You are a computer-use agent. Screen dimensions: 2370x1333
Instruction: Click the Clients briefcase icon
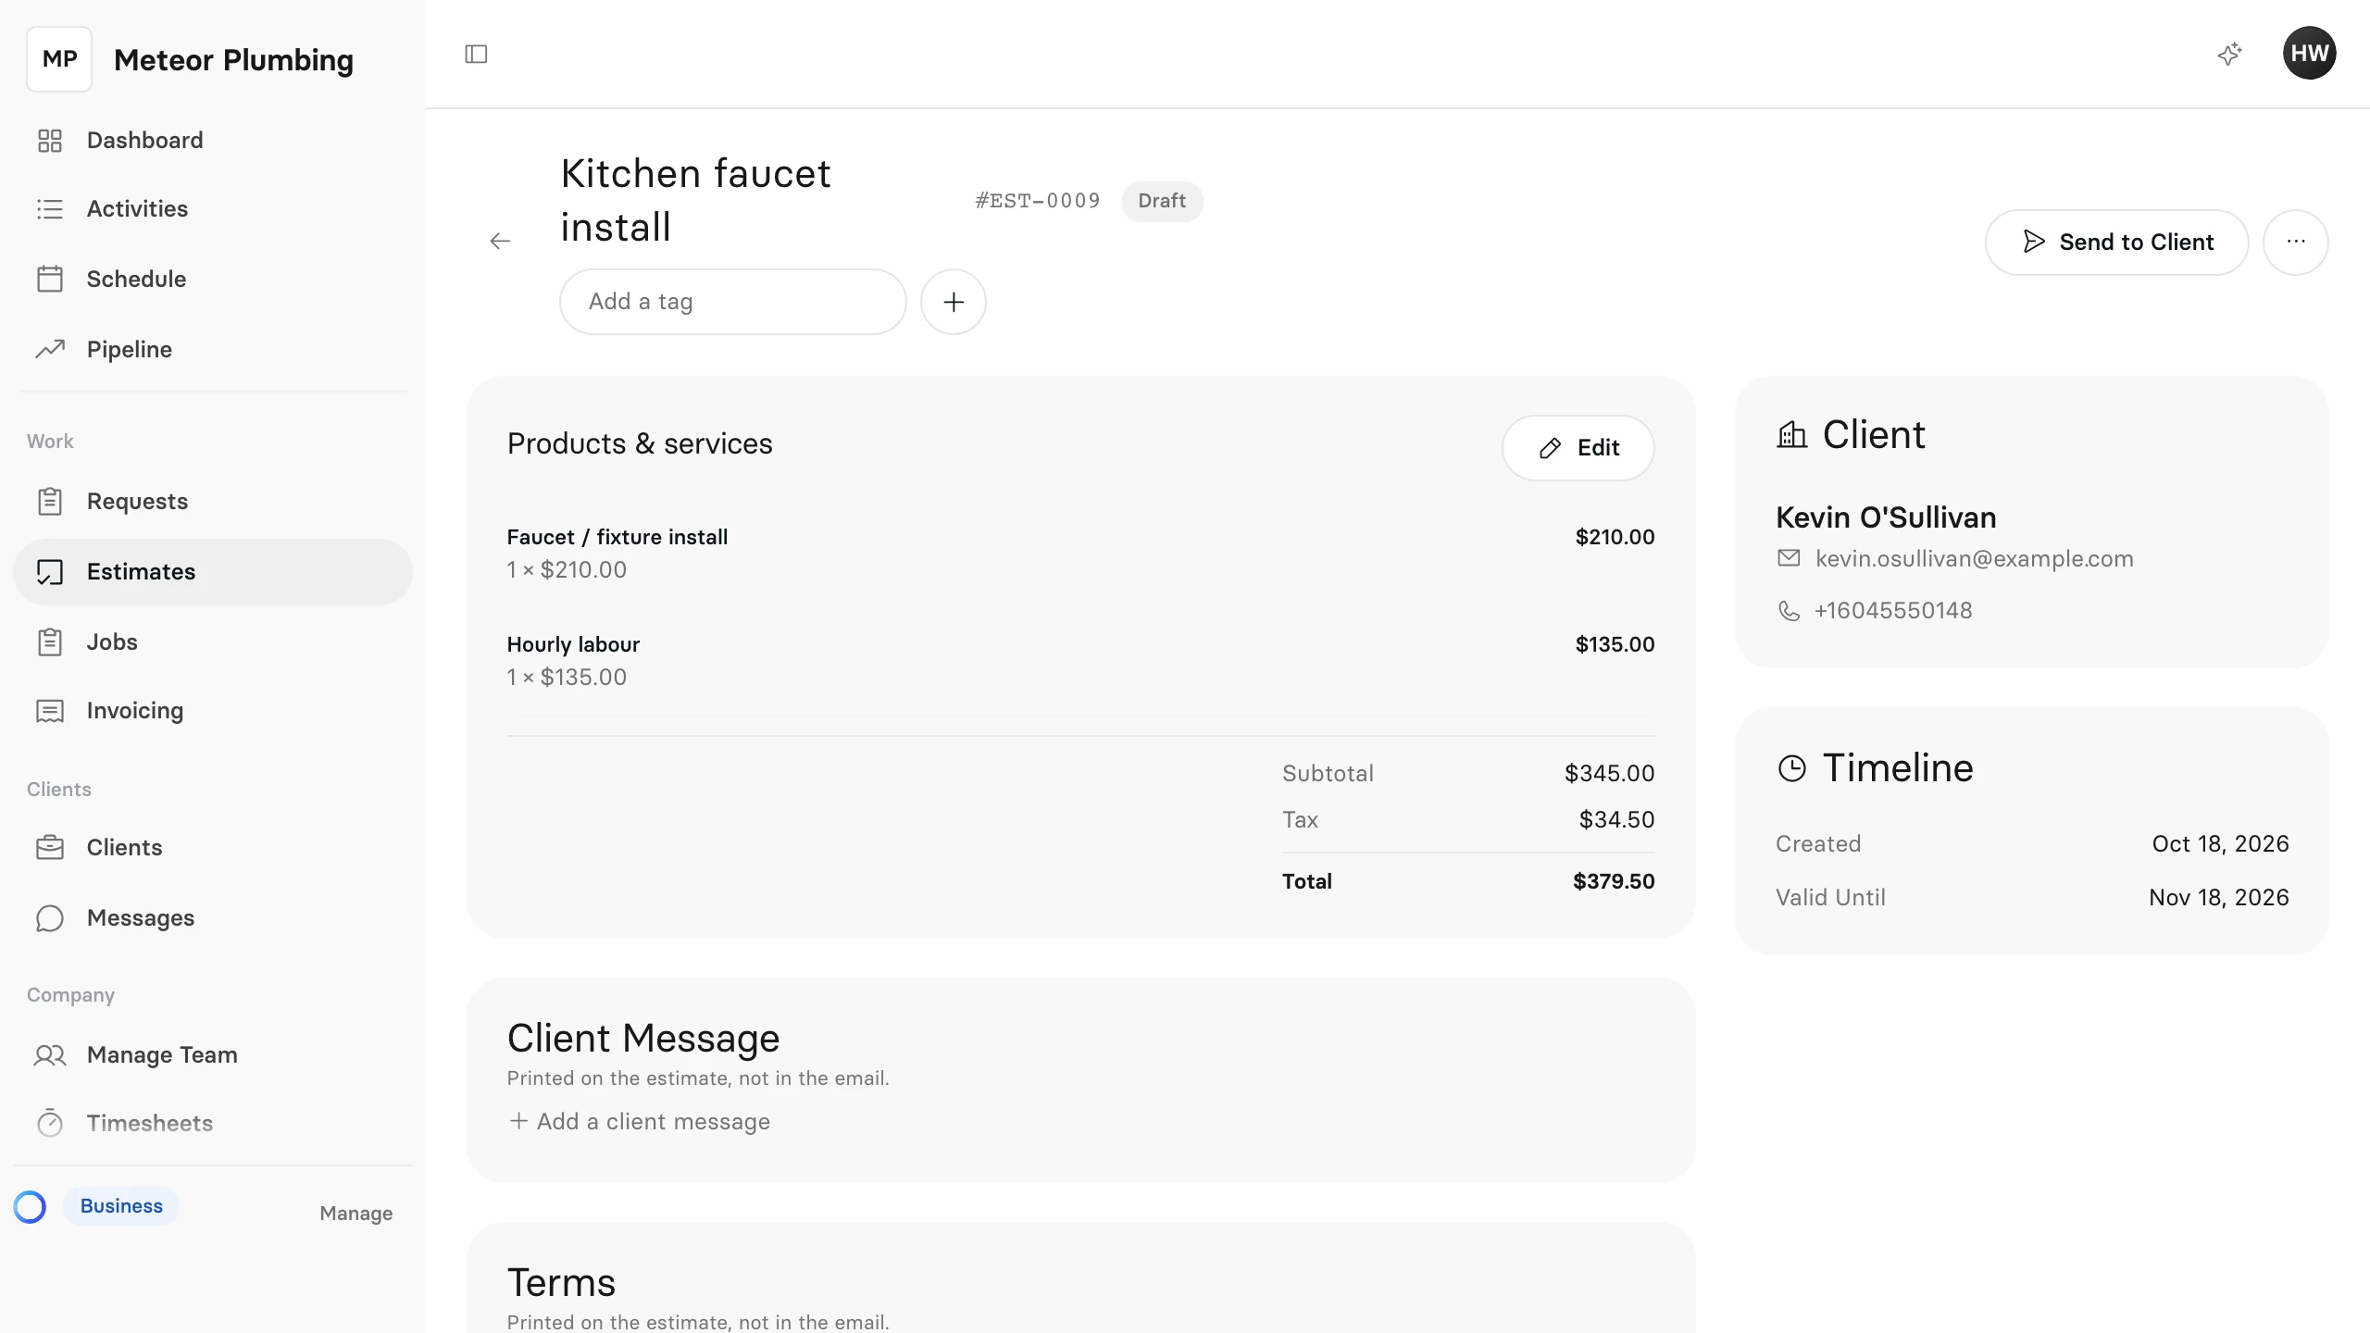click(49, 847)
